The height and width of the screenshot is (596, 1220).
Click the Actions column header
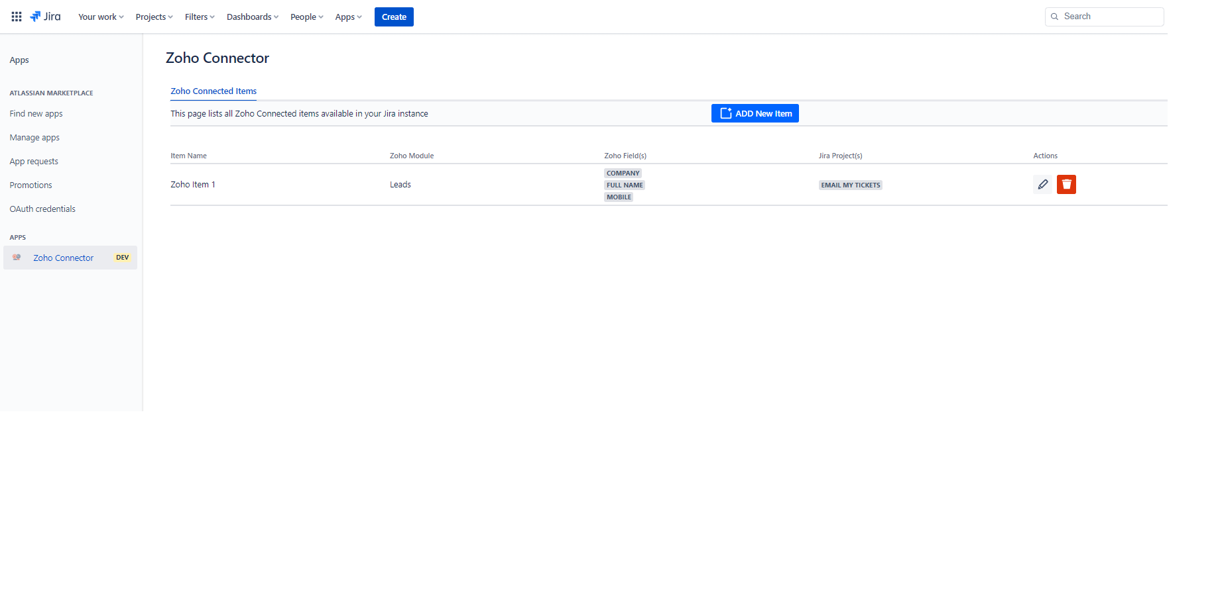coord(1046,156)
